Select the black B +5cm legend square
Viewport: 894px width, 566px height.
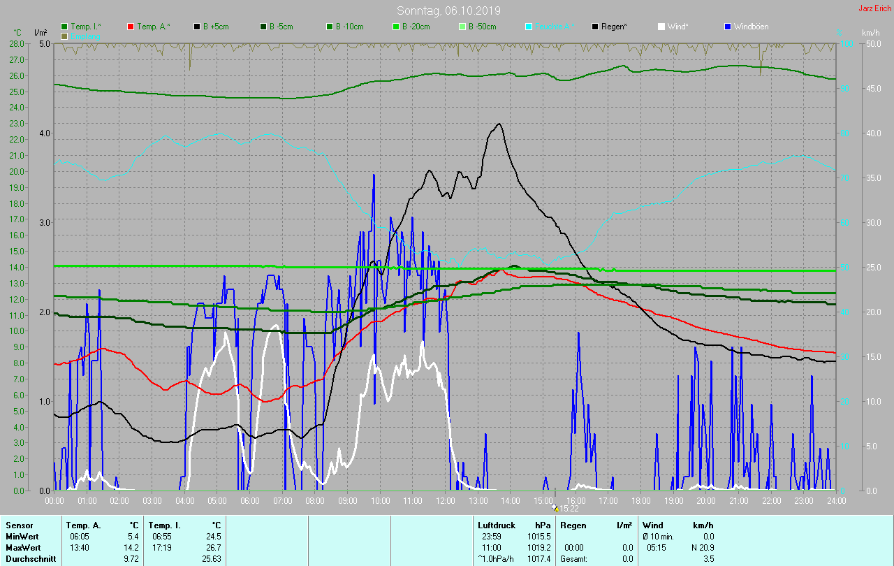[197, 27]
